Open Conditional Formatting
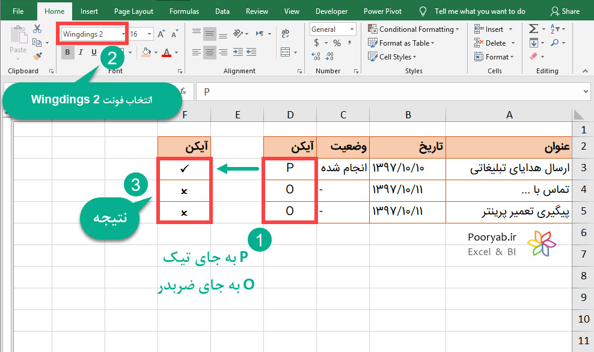594x352 pixels. click(x=414, y=29)
